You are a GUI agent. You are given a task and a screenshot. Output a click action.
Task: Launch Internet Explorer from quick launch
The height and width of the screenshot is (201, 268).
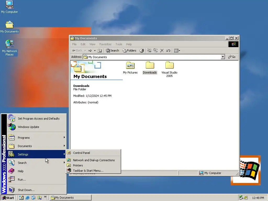tap(27, 198)
